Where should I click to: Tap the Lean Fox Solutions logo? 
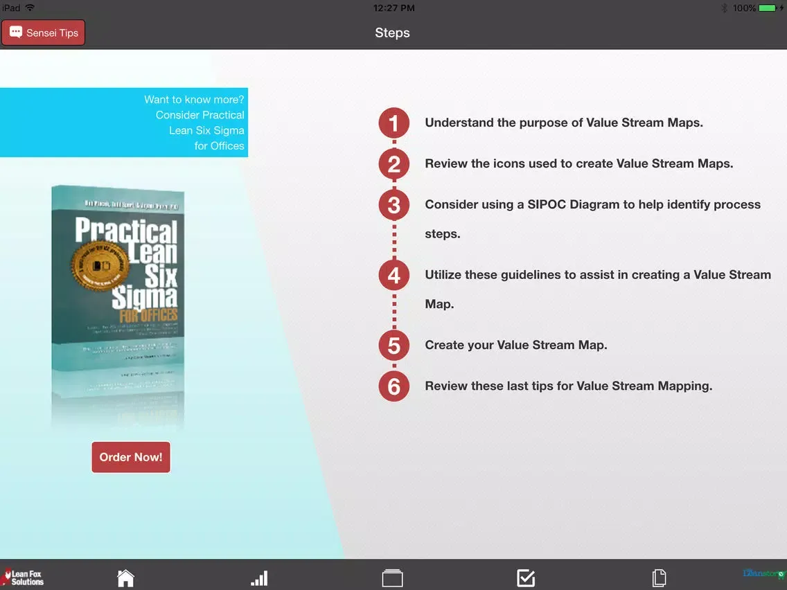(23, 578)
